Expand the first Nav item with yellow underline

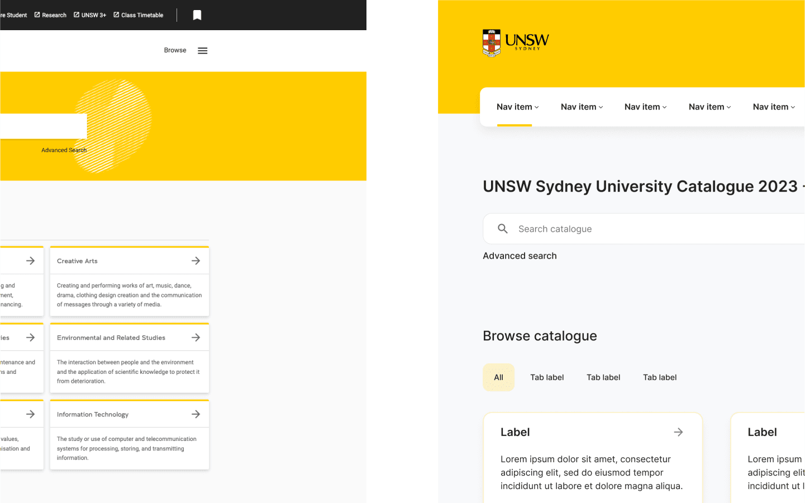pos(518,107)
